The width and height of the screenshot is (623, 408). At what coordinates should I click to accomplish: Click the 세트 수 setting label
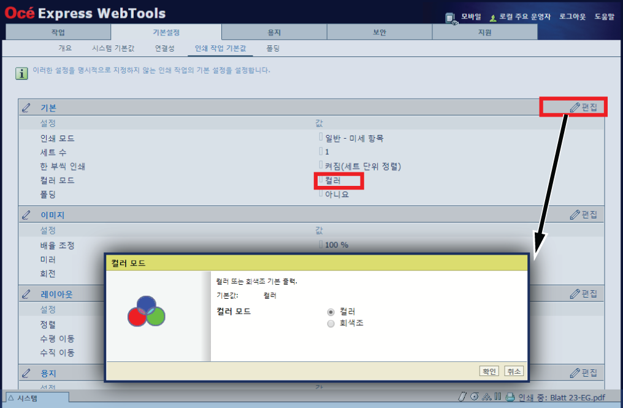53,152
